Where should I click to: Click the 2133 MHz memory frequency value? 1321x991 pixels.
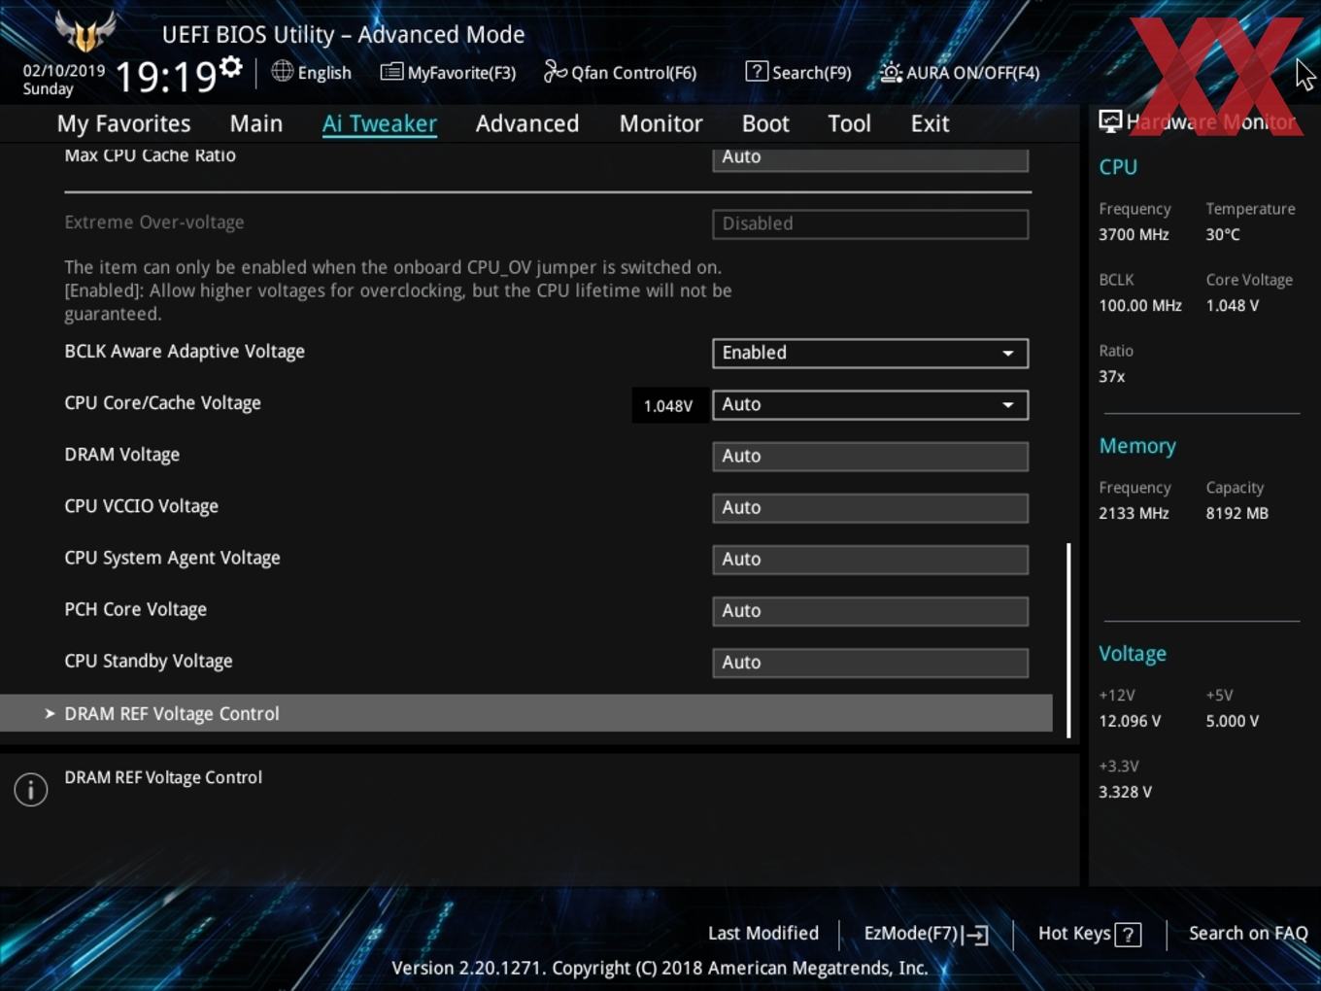[1134, 513]
